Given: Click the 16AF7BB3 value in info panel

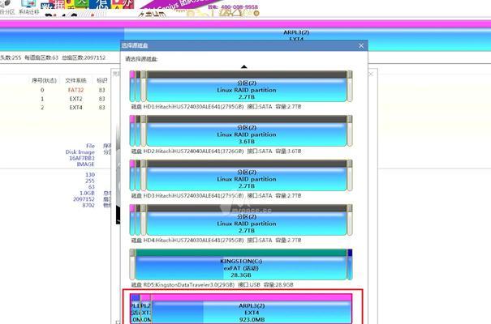Looking at the screenshot, I should click(82, 159).
